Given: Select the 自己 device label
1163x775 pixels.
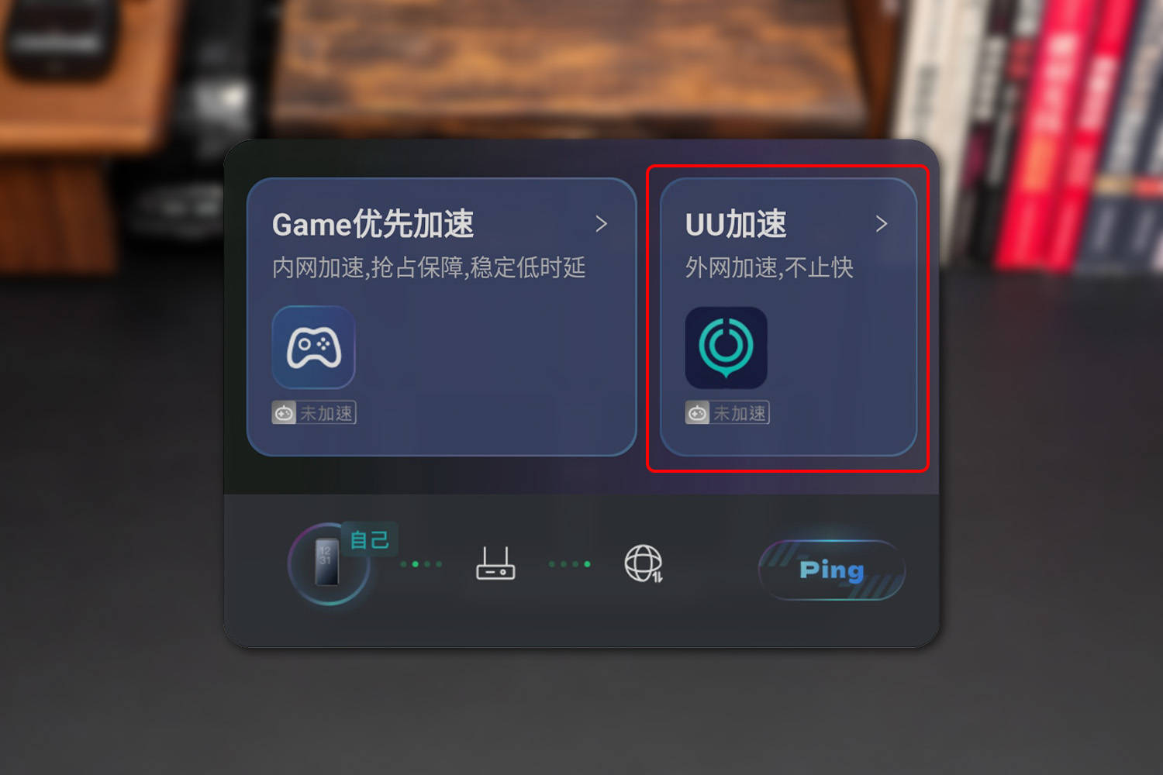Looking at the screenshot, I should [x=370, y=539].
